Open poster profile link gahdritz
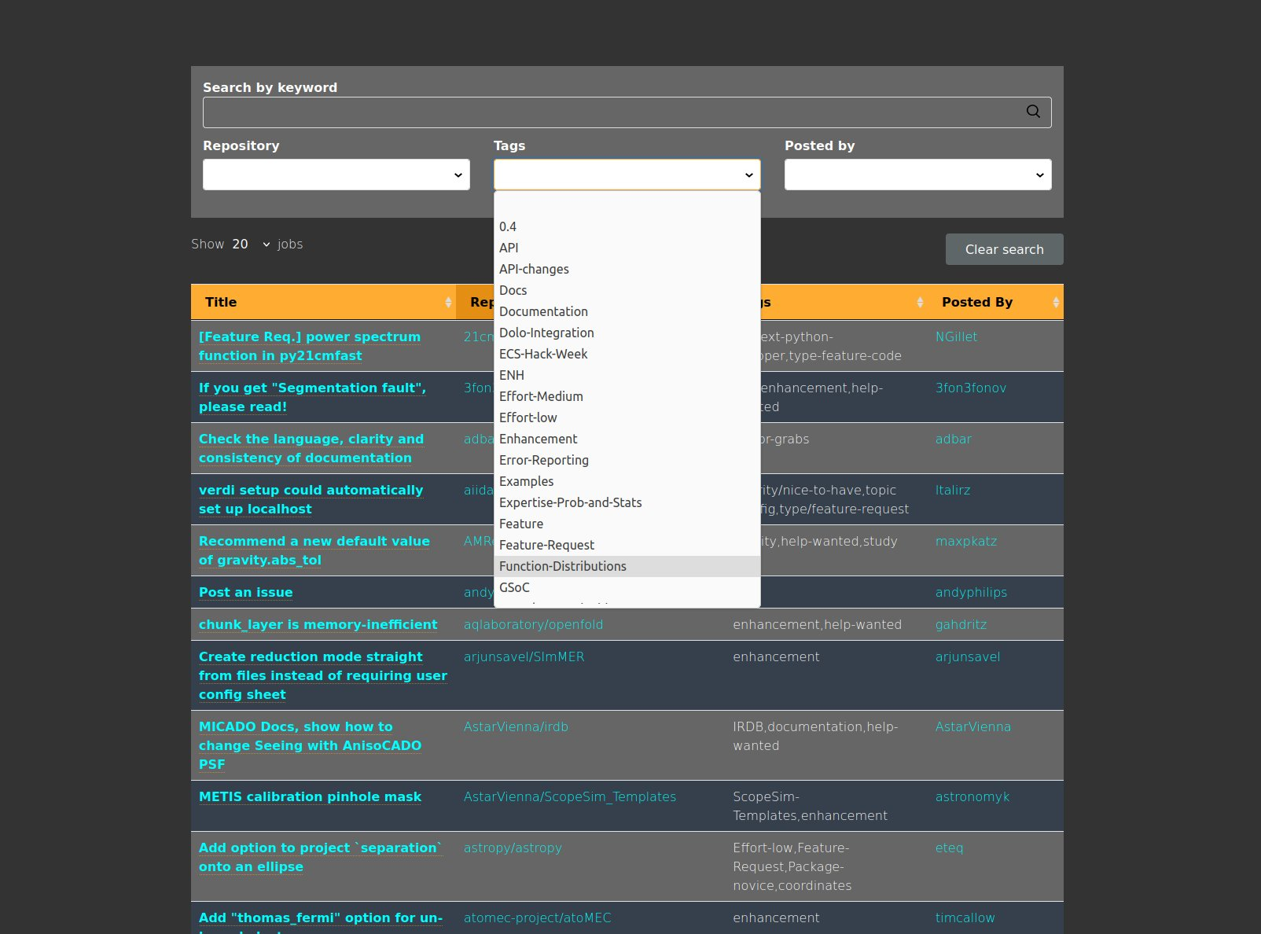 [961, 624]
